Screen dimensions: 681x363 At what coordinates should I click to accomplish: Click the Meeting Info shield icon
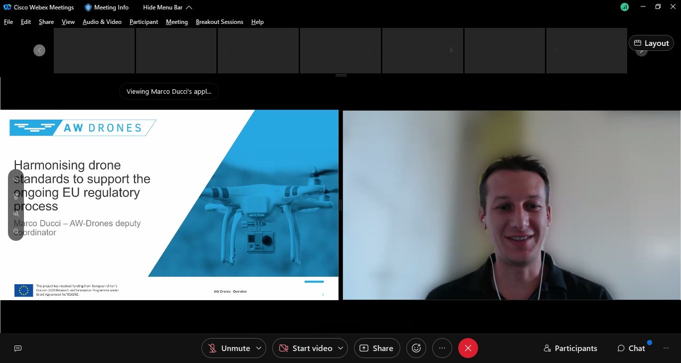[88, 7]
